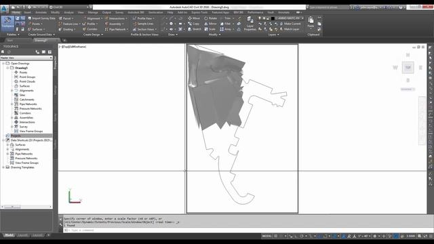Open the annotation scale 1"=40' dropdown
Image resolution: width=434 pixels, height=244 pixels.
[363, 236]
